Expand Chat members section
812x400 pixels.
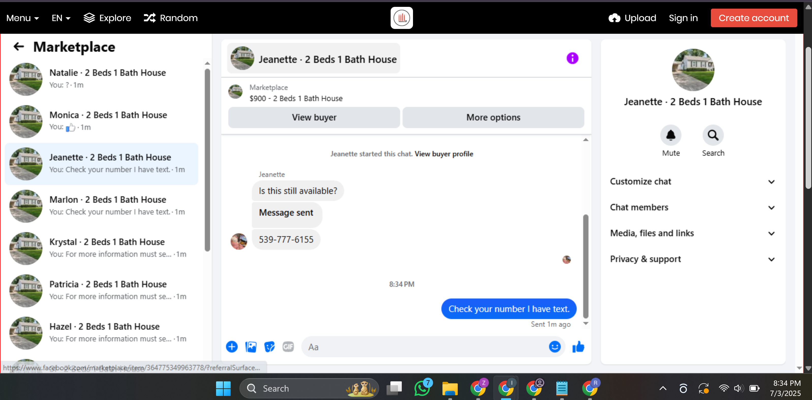pos(692,207)
